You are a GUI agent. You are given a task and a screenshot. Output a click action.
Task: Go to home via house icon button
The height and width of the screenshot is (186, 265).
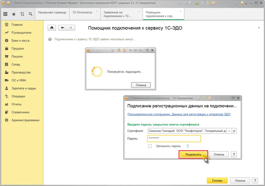(51, 28)
